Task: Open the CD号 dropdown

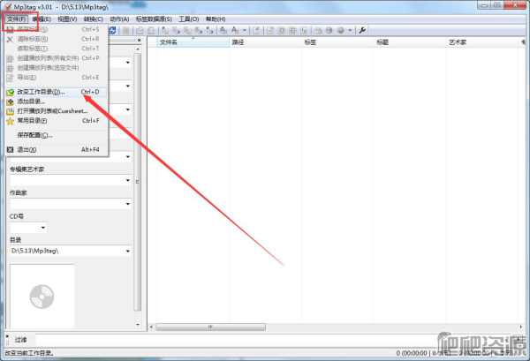Action: point(42,228)
